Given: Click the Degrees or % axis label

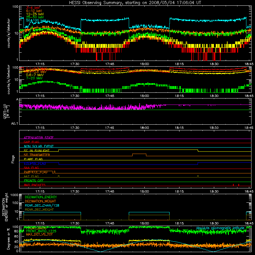Looking at the screenshot, I should [8, 239].
